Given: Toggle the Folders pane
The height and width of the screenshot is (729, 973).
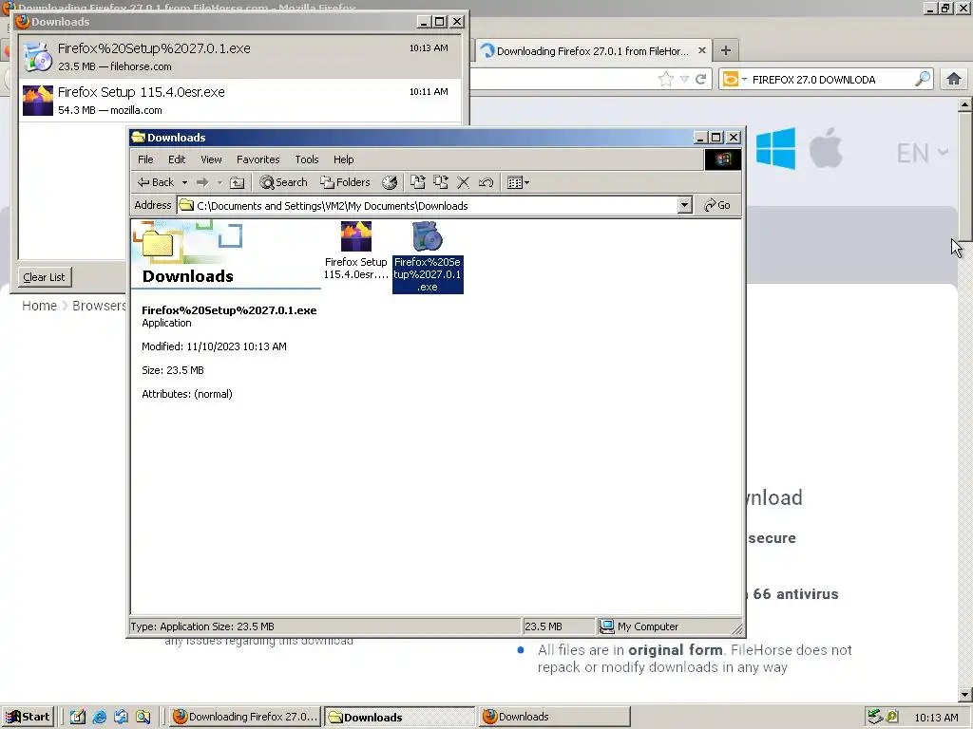Looking at the screenshot, I should [x=345, y=182].
